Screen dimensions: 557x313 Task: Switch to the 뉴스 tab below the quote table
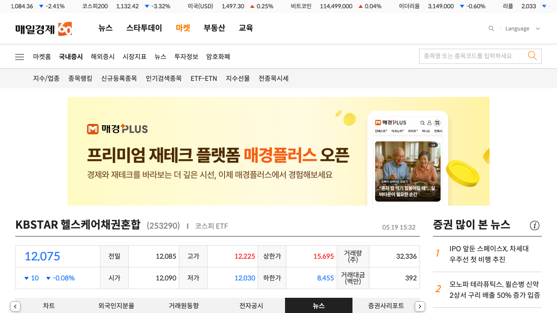[x=319, y=306]
